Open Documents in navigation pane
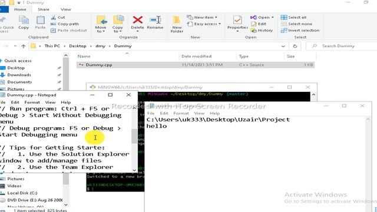 click(x=19, y=82)
